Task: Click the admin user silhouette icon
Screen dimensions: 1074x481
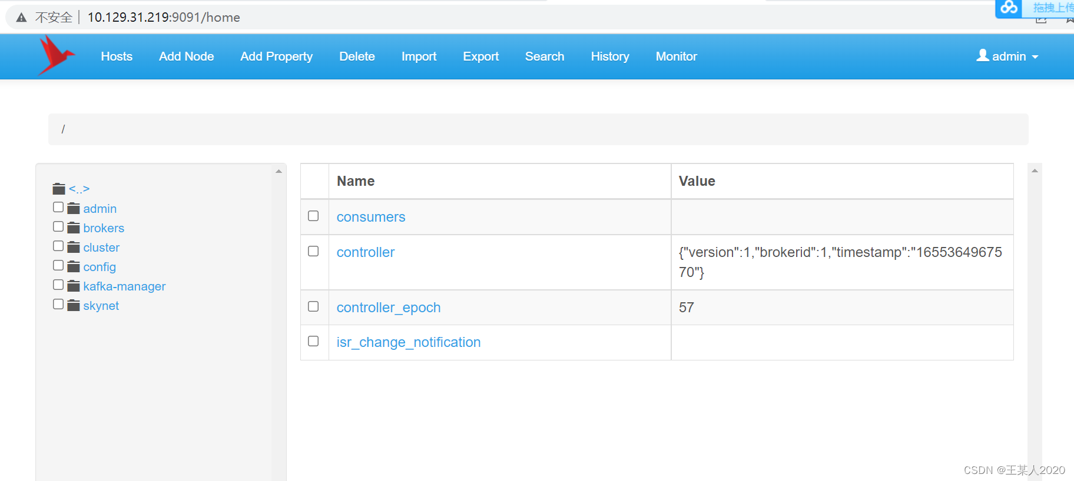Action: click(983, 55)
